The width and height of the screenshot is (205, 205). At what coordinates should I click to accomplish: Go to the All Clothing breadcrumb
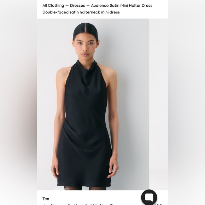[x=53, y=6]
